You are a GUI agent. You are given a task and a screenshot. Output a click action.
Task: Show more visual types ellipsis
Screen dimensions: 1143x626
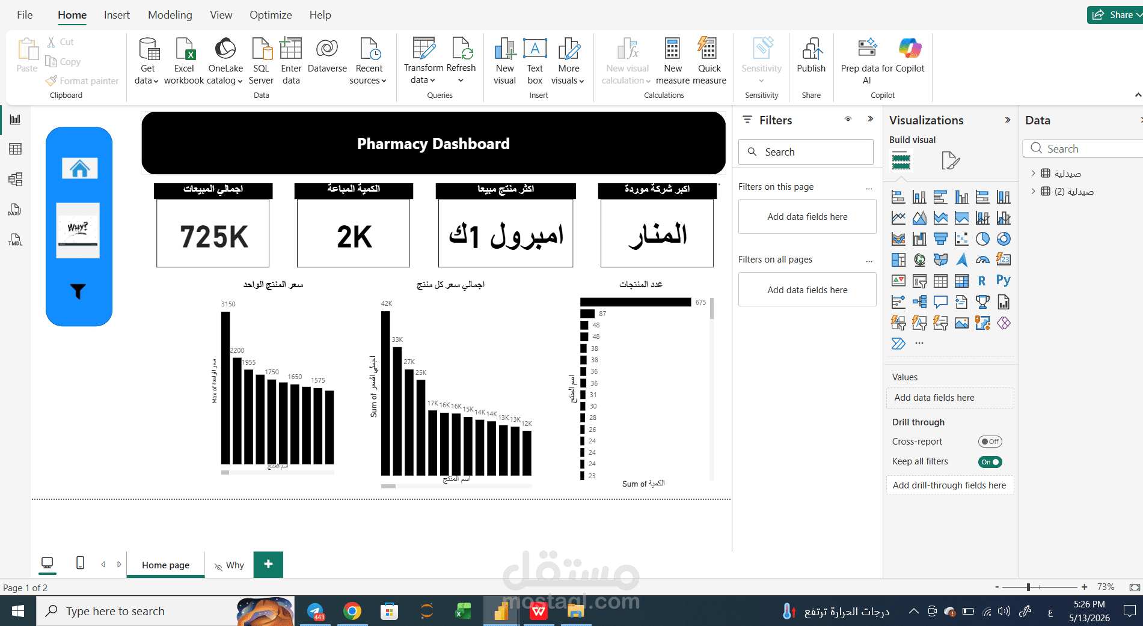(x=919, y=343)
